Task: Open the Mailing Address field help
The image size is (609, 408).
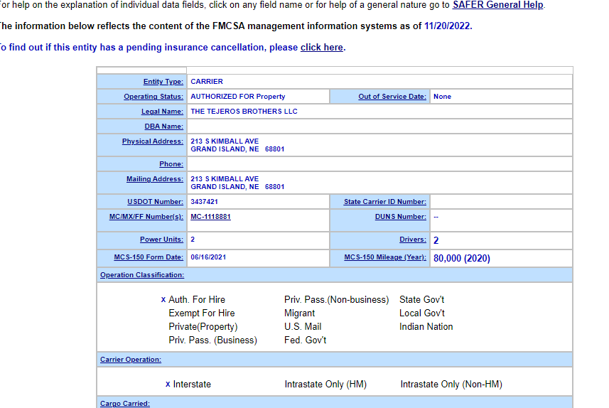Action: tap(155, 179)
